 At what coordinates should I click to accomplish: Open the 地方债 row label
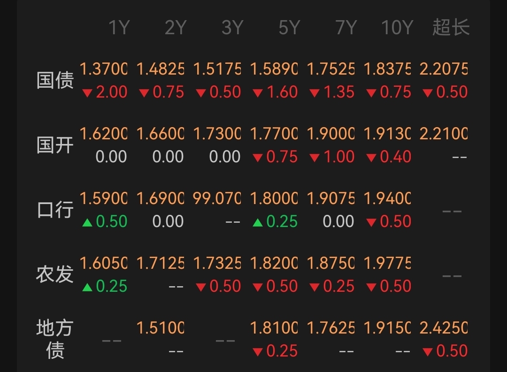click(55, 339)
